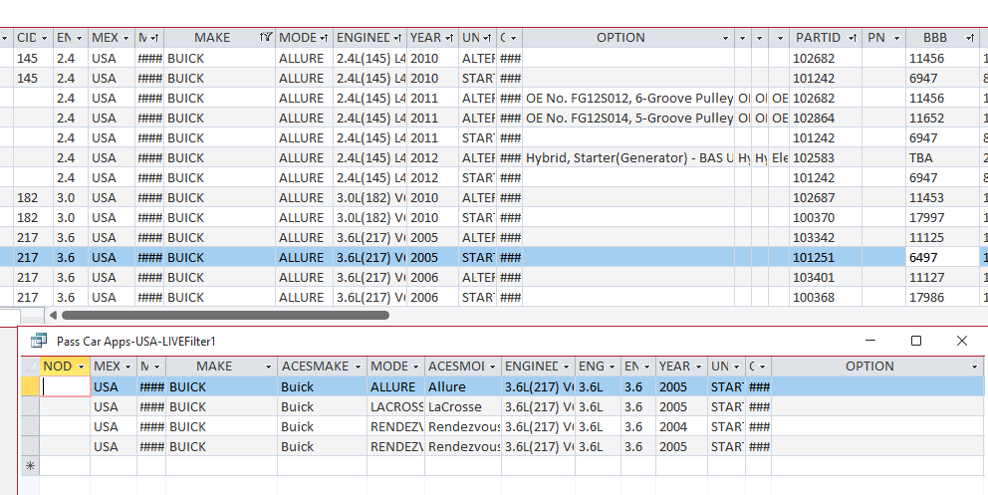Open the ENG column dropdown in LIVEFilter1 window
Image resolution: width=988 pixels, height=495 pixels.
tap(612, 367)
